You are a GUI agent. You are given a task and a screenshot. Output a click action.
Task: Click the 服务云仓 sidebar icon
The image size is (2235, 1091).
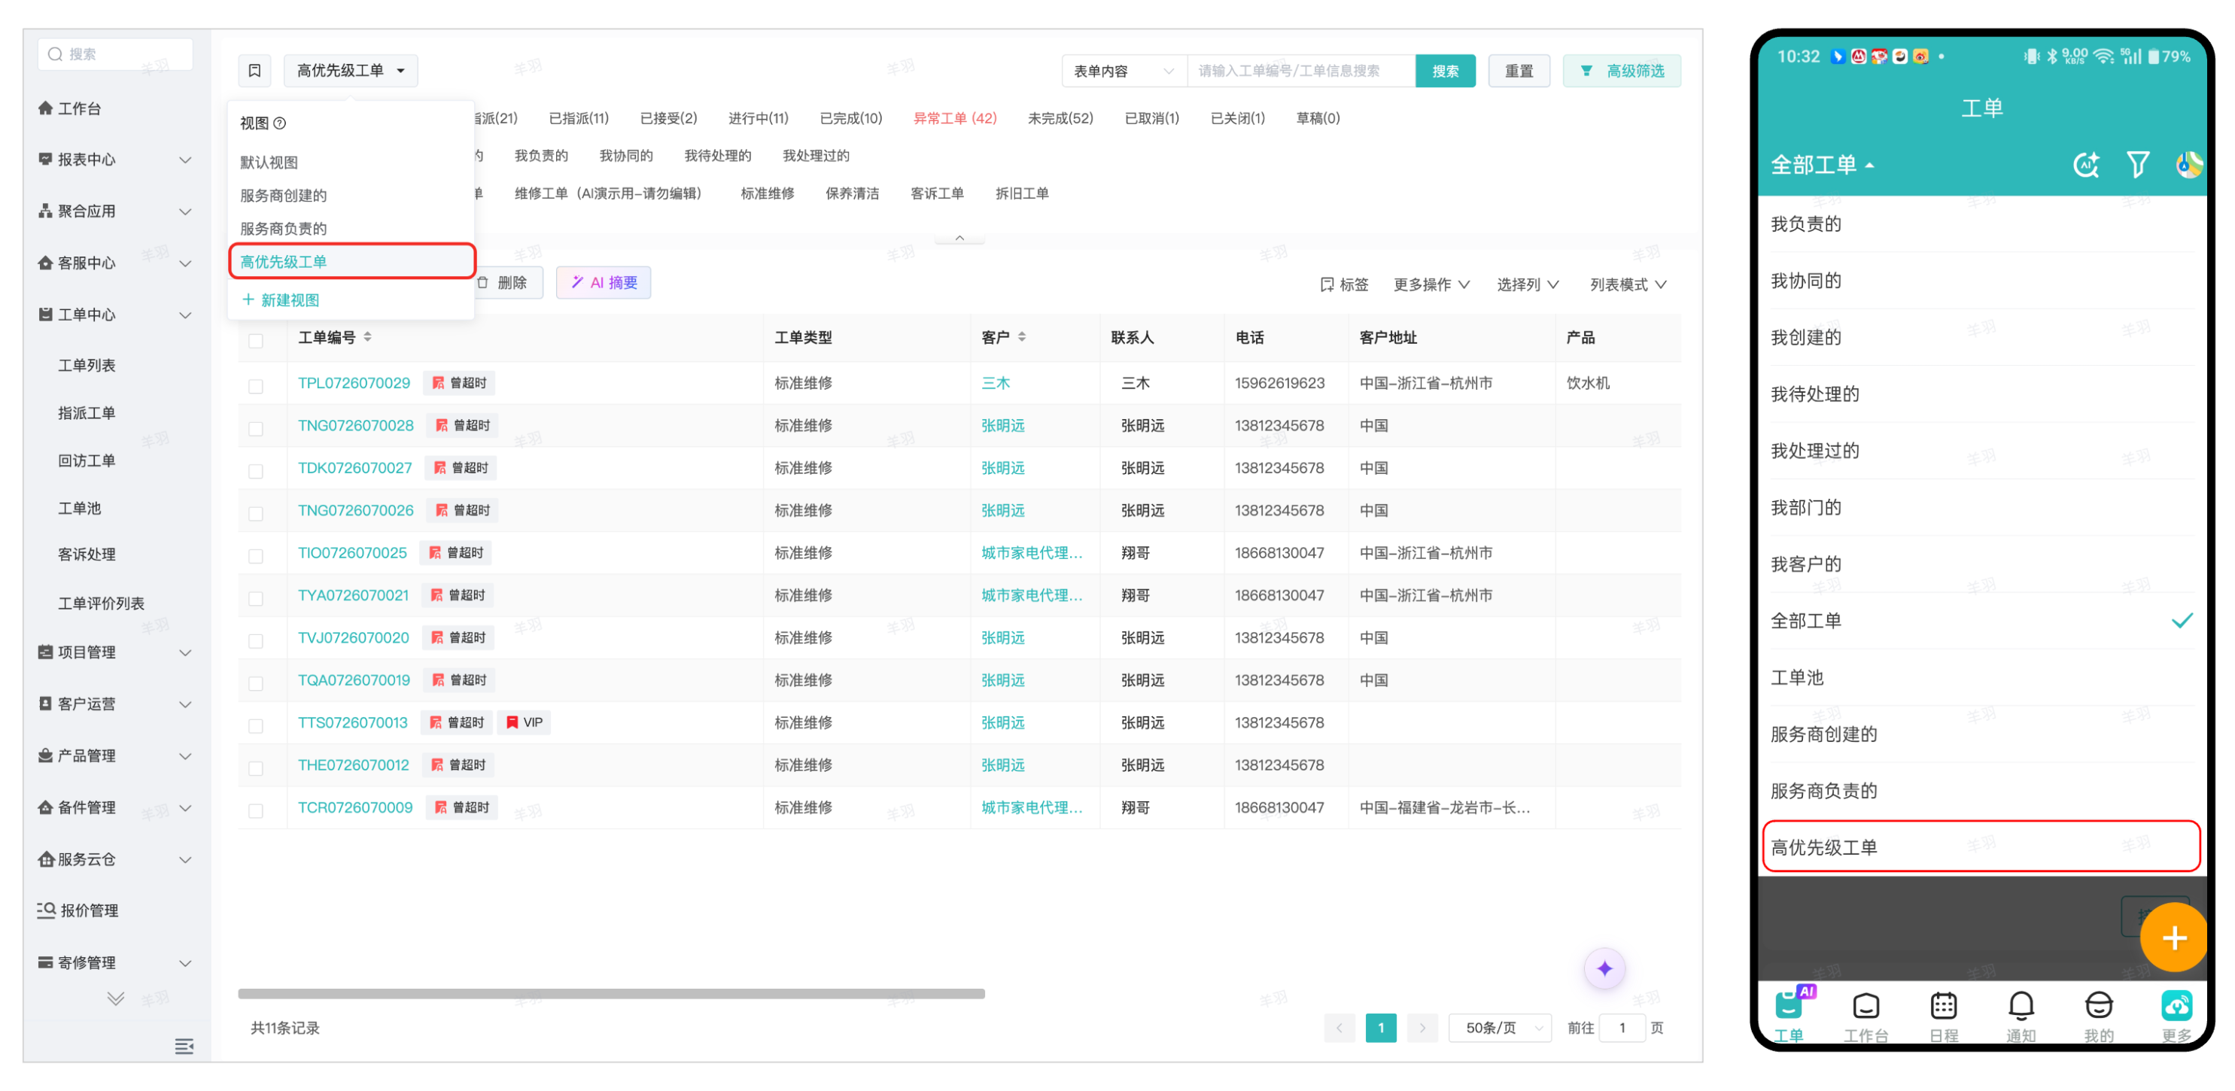(x=46, y=859)
